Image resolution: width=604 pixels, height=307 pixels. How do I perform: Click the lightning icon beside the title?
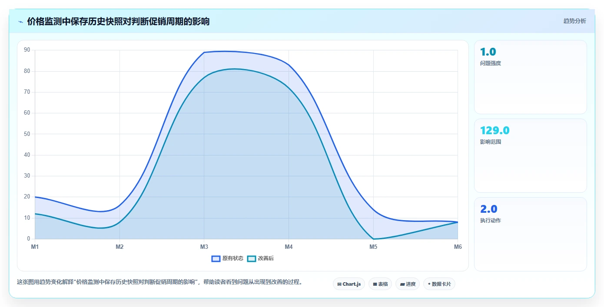click(21, 21)
